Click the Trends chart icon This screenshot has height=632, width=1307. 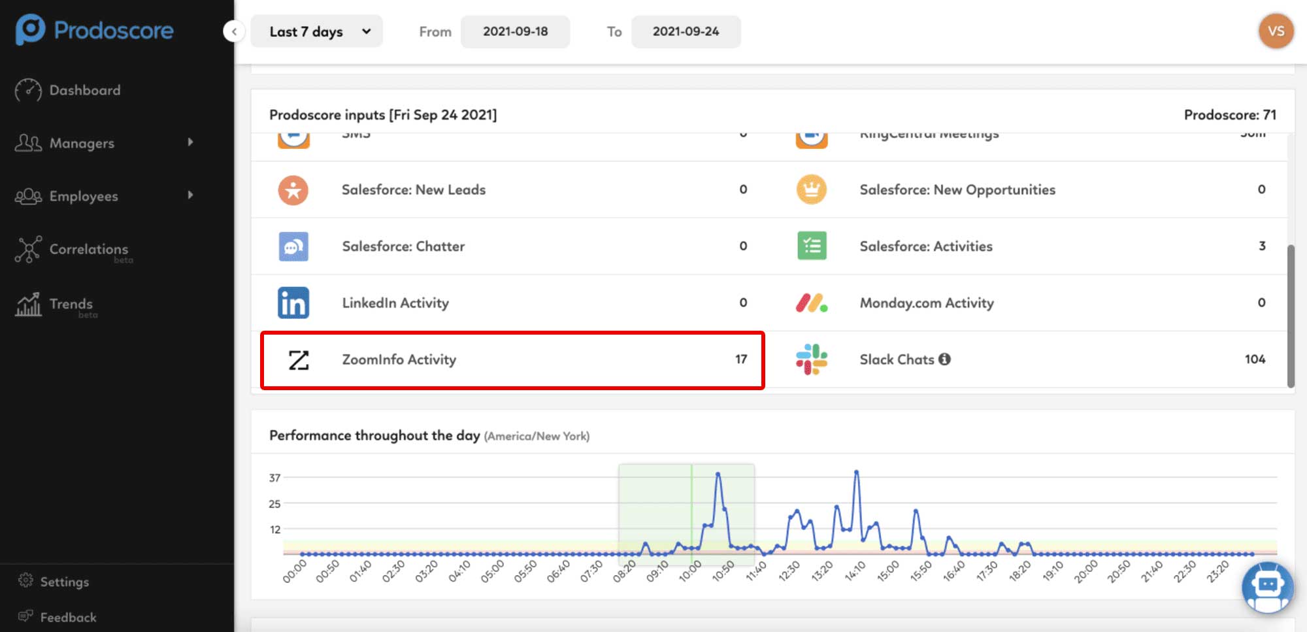(x=28, y=304)
